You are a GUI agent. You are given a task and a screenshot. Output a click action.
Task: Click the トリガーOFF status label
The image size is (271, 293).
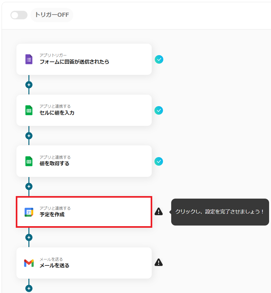coord(52,15)
